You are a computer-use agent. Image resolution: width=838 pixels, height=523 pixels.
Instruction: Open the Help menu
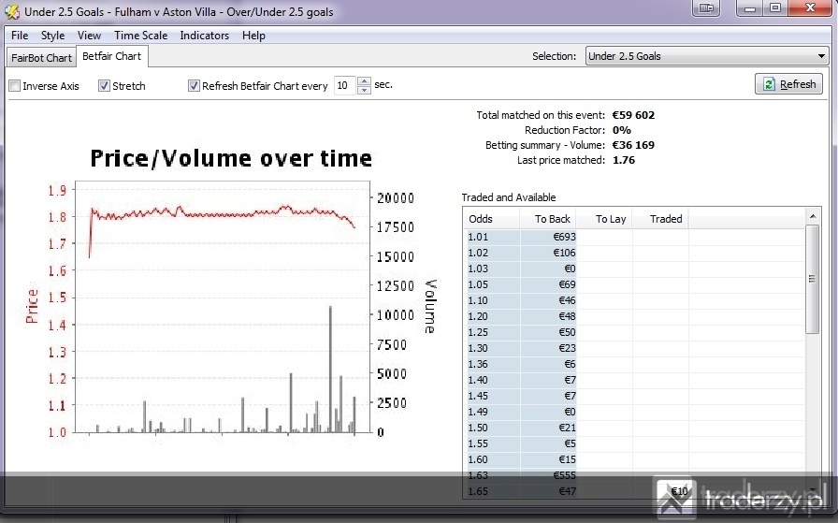253,36
